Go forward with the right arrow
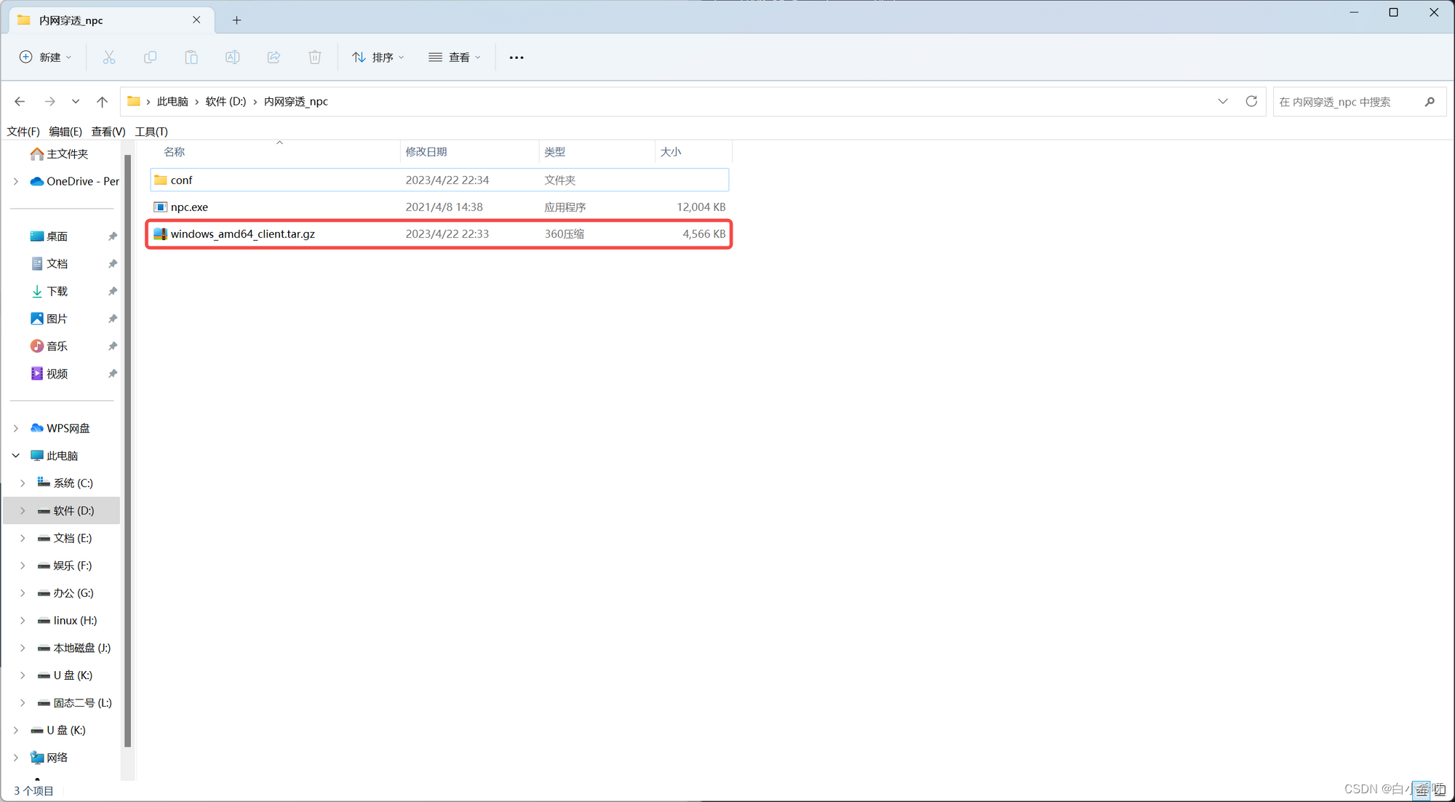 49,101
